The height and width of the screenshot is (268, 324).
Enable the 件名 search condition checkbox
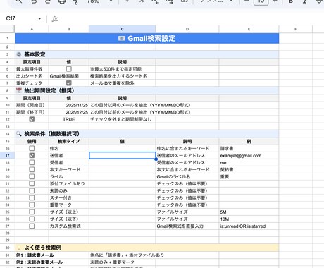(x=32, y=148)
